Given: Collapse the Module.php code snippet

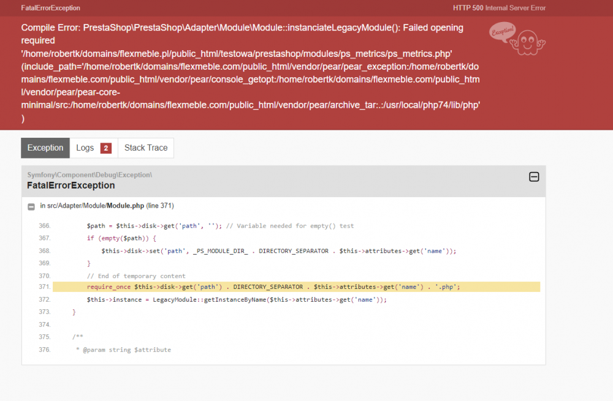Looking at the screenshot, I should click(31, 206).
